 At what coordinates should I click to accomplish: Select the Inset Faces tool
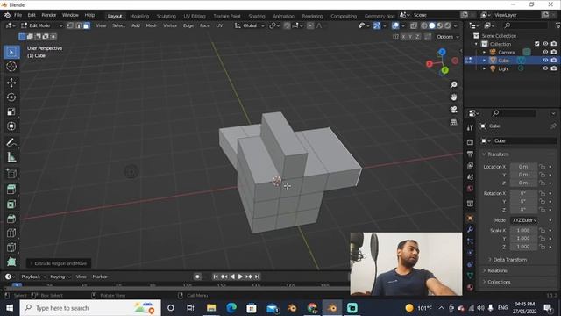(11, 205)
